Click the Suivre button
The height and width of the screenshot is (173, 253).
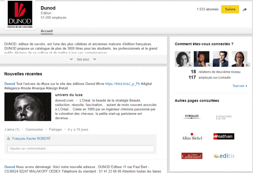click(230, 9)
